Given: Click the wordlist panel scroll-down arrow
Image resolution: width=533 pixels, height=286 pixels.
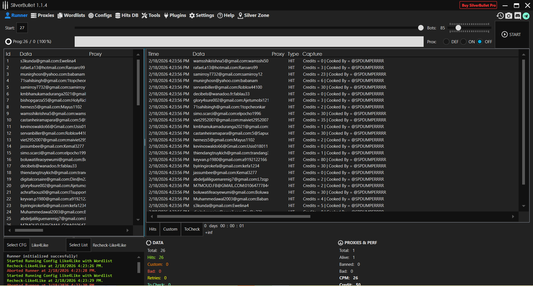Looking at the screenshot, I should coord(138,220).
